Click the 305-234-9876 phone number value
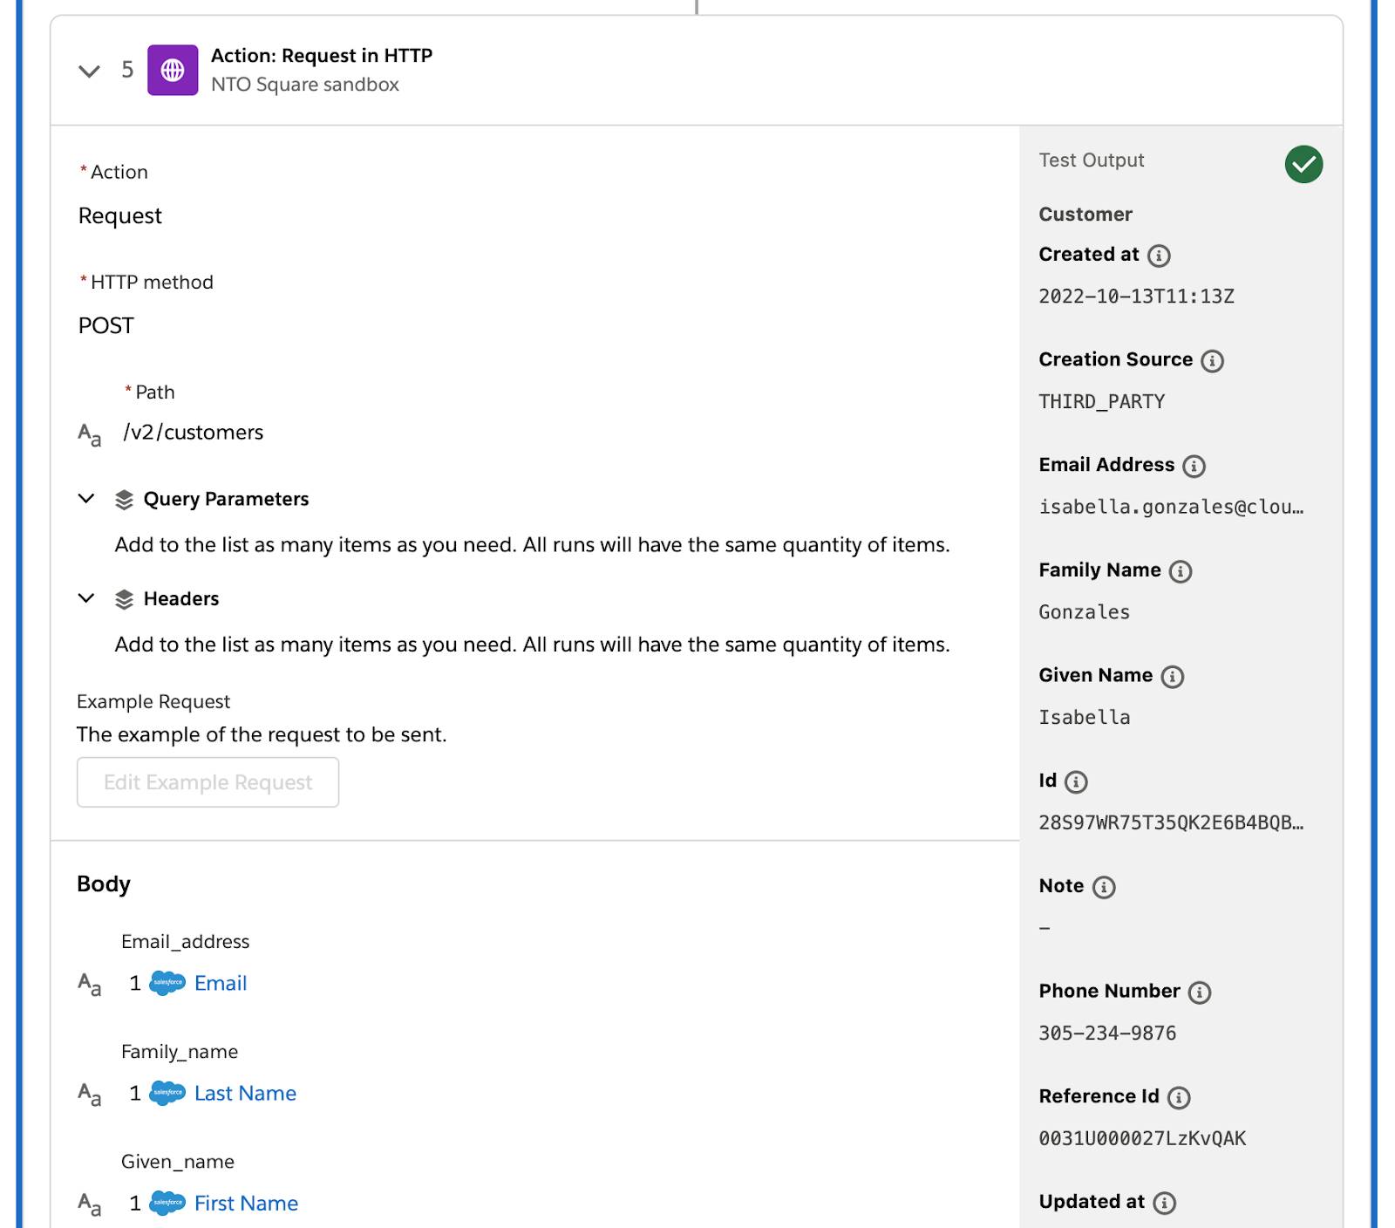 coord(1107,1034)
